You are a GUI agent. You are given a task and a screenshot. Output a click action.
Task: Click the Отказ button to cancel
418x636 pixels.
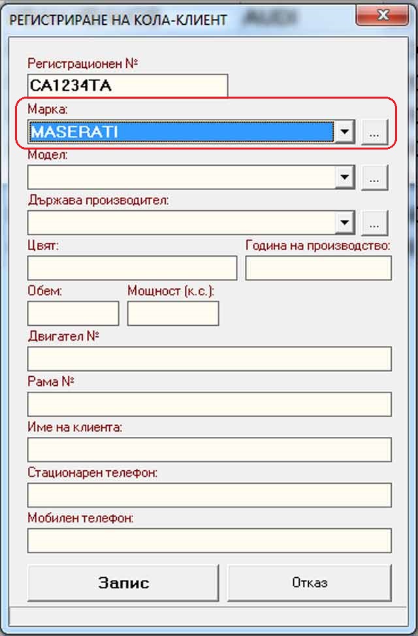(309, 582)
